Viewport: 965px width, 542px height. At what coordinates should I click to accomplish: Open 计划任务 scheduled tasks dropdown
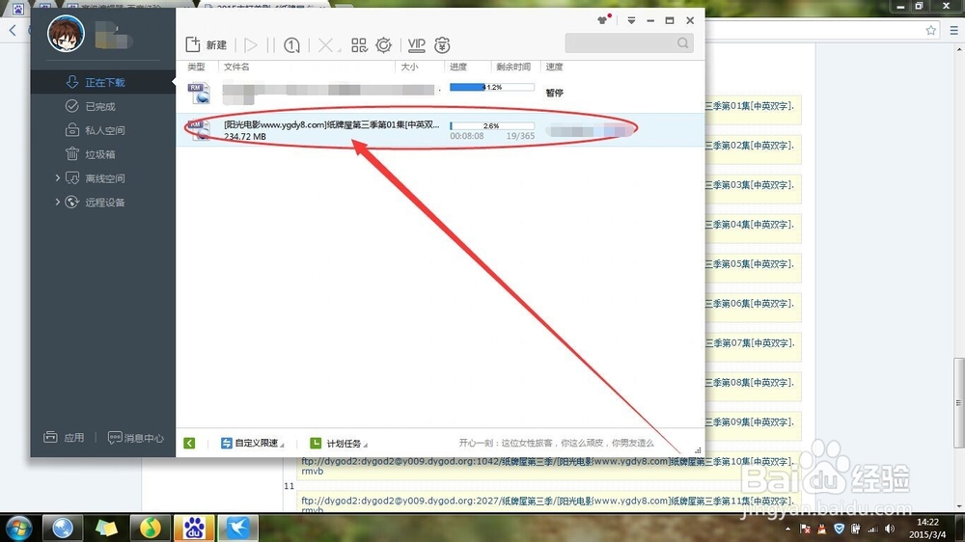click(x=339, y=443)
